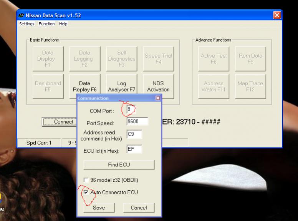Screen dimensions: 298x221
Task: Close the Communiction dialog
Action: coord(157,98)
